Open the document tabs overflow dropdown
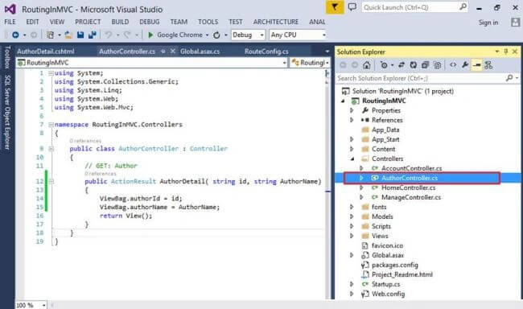The height and width of the screenshot is (309, 523). click(327, 51)
